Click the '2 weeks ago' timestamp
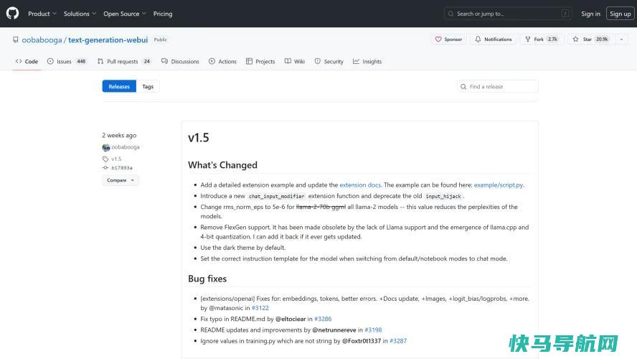This screenshot has height=359, width=637. click(x=119, y=135)
